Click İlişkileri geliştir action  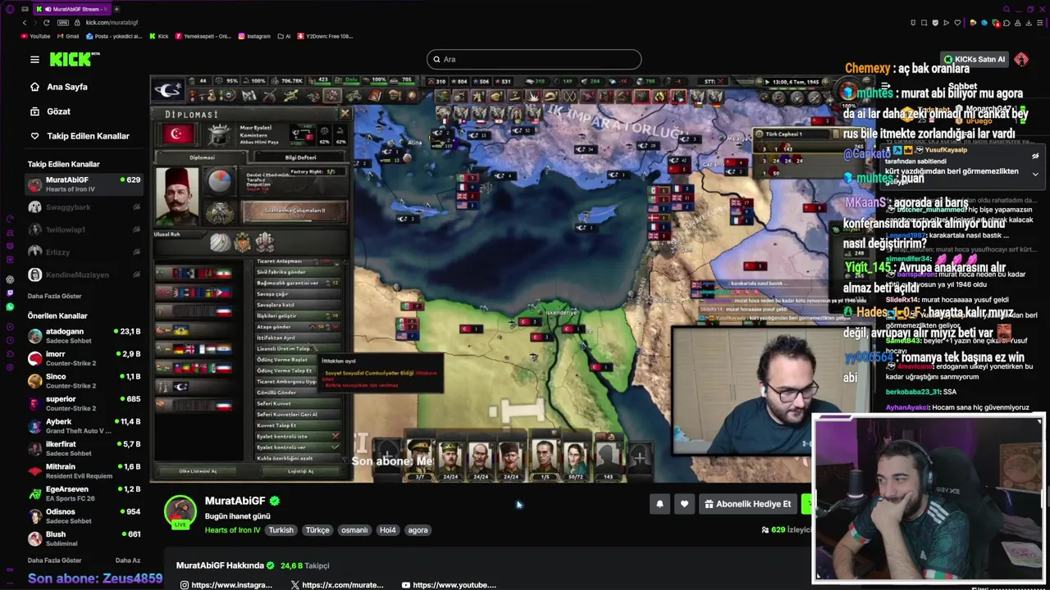[298, 315]
